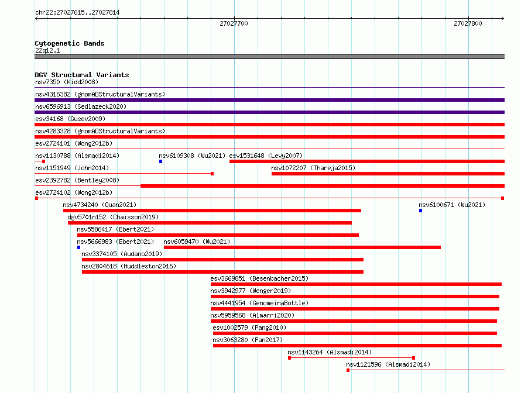The width and height of the screenshot is (521, 393).
Task: Select nsv1151949 (John2014) label
Action: (72, 168)
